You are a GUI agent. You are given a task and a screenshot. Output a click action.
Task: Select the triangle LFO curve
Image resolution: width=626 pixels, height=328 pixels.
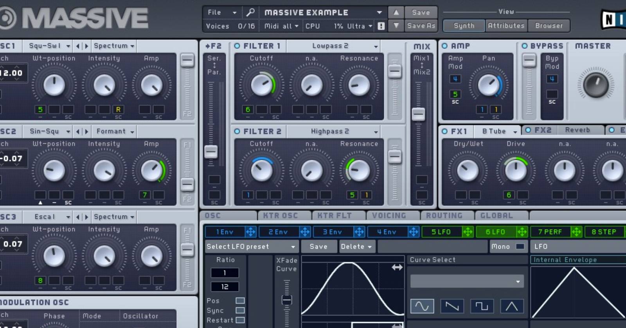coord(512,306)
